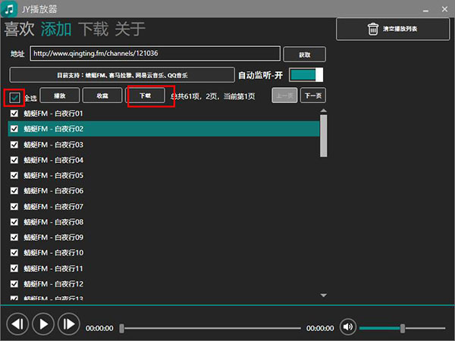Select row 蜻蜓FM - 白夜行03
Screen dimensions: 455x341
click(164, 145)
